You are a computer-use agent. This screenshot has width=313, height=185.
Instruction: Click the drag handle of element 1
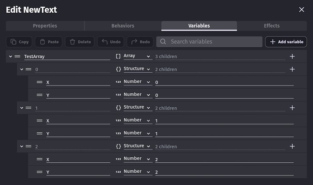(x=28, y=108)
